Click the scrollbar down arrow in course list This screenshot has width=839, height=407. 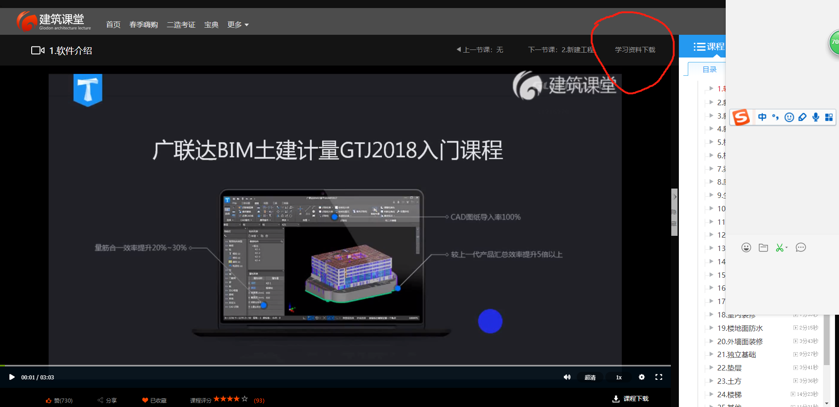(x=827, y=403)
